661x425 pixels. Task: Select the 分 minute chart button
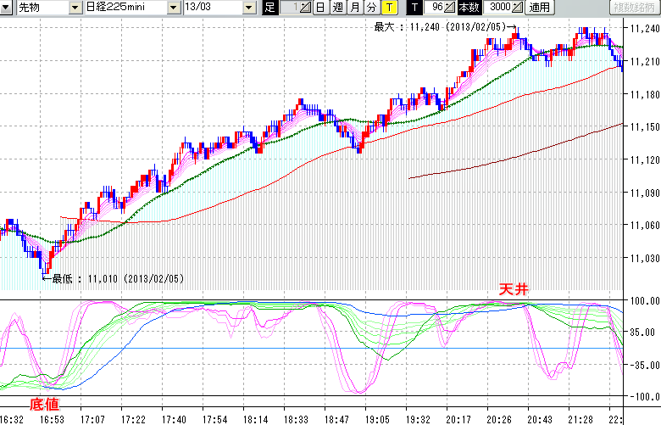371,8
